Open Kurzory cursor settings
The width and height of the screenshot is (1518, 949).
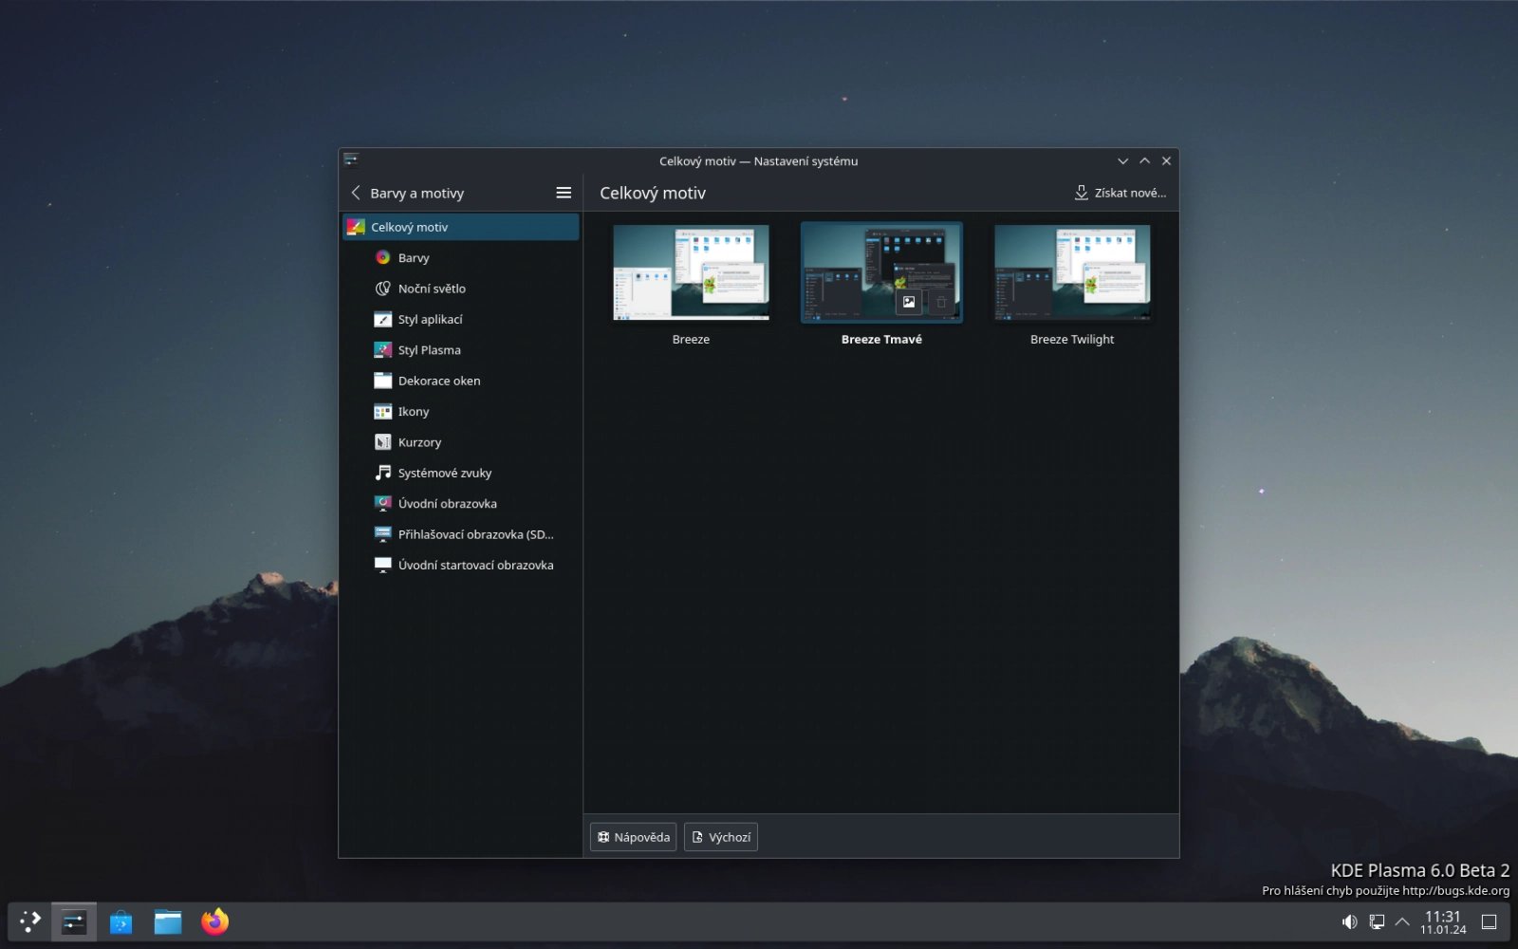(419, 442)
